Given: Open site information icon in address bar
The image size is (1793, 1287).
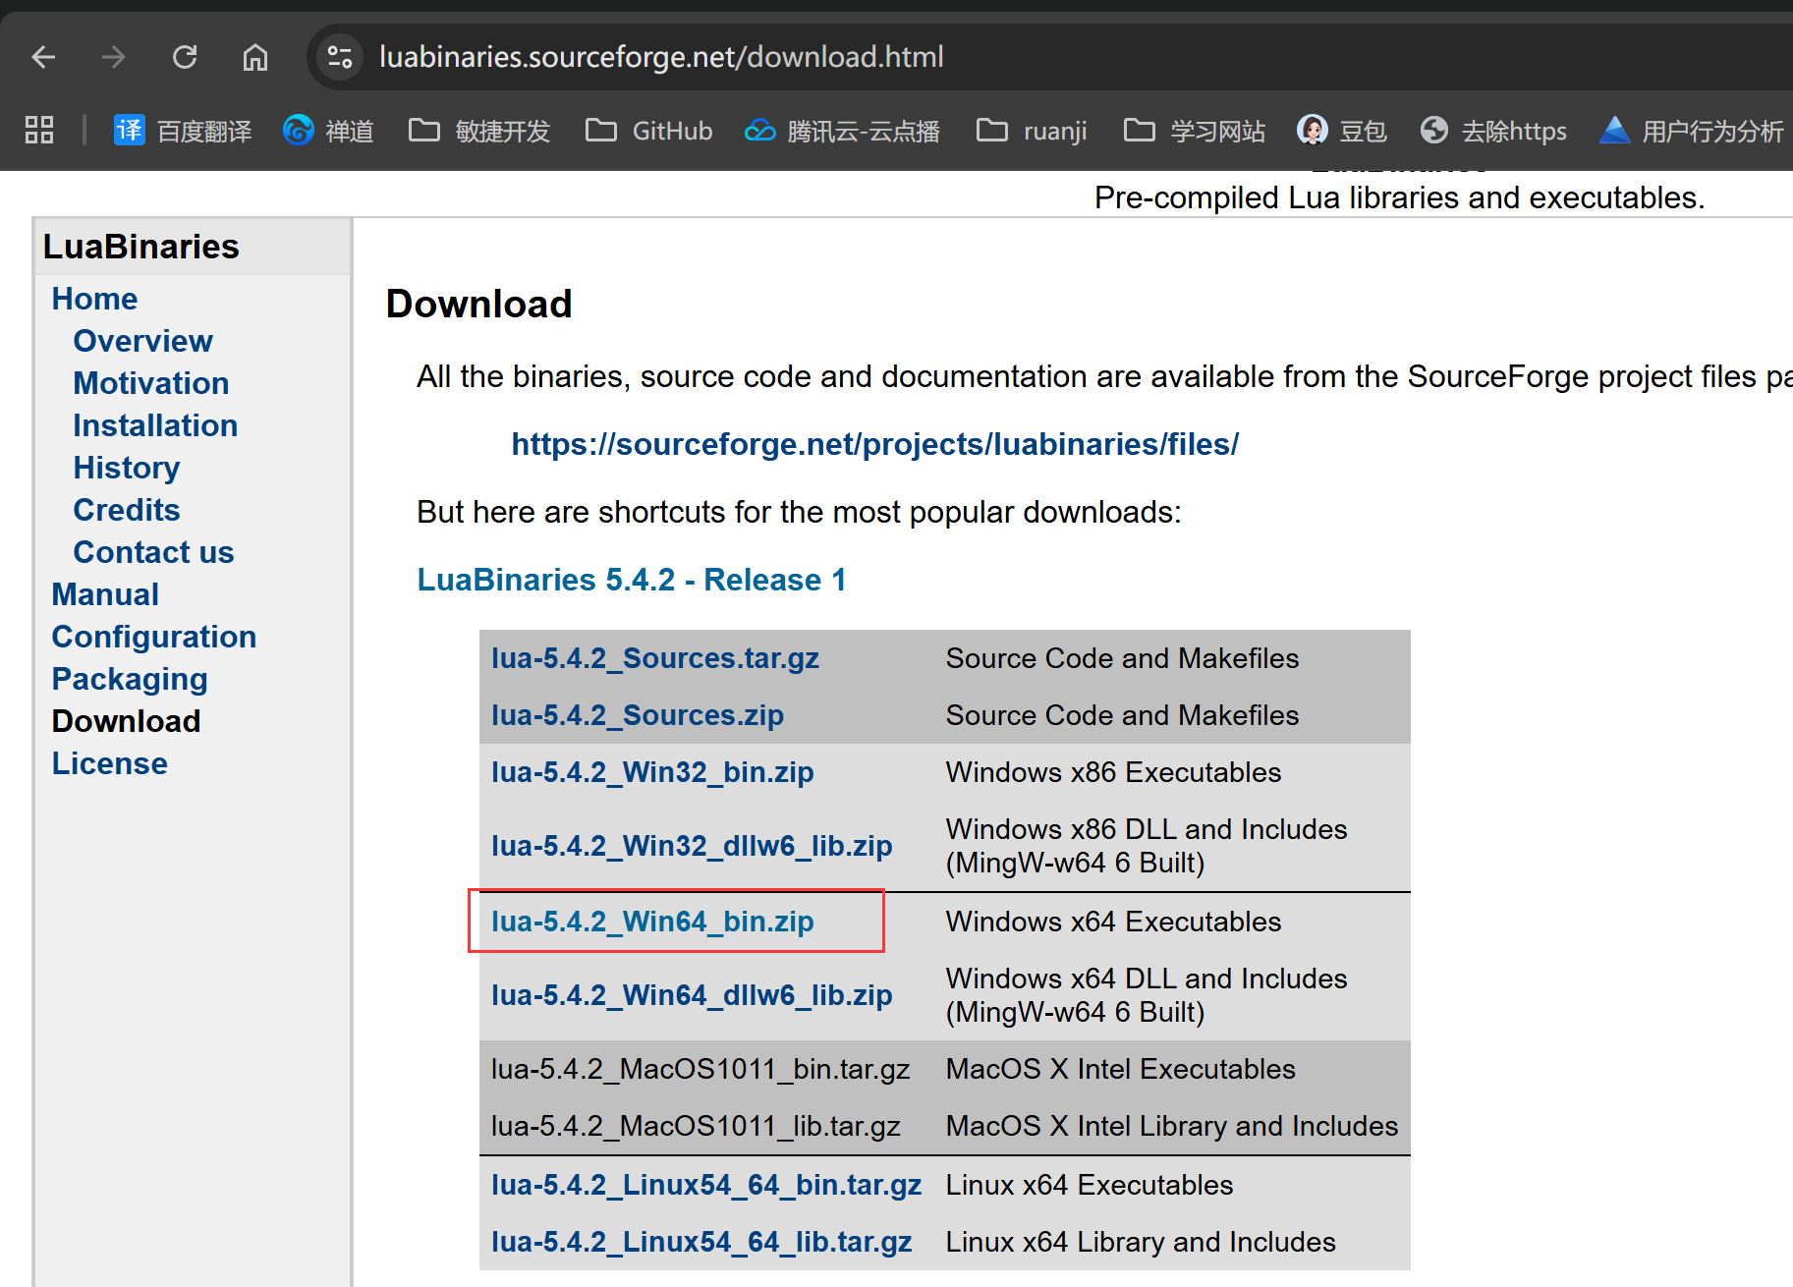Looking at the screenshot, I should [x=340, y=57].
